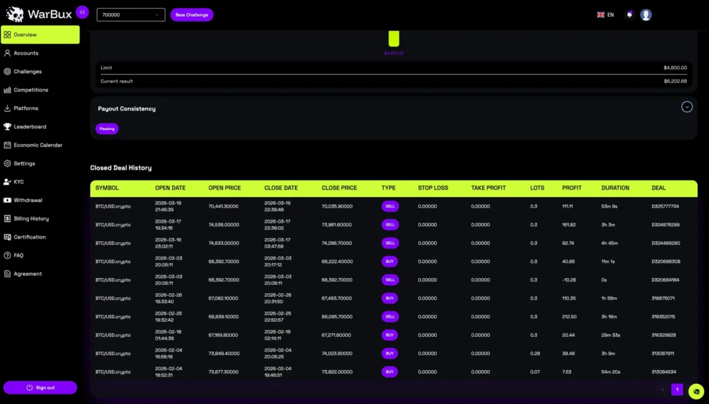Click the Leaderboard trophy icon
Viewport: 709px width, 404px height.
point(7,127)
